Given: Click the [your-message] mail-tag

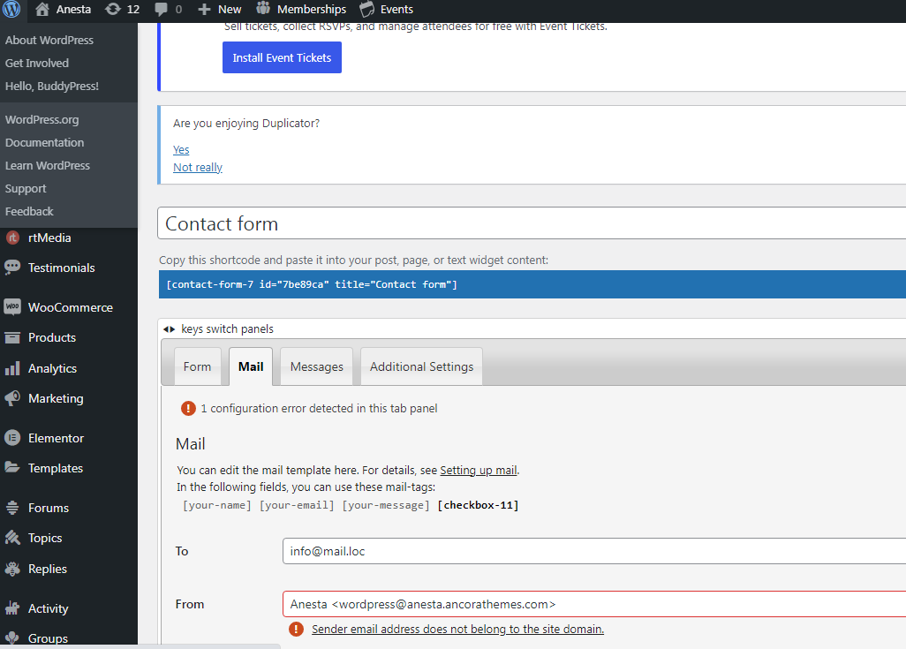Looking at the screenshot, I should [x=386, y=505].
